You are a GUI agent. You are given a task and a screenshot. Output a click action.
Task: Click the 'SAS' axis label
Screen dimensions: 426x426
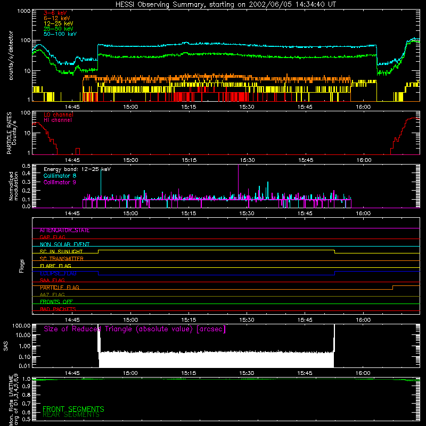[x=6, y=346]
